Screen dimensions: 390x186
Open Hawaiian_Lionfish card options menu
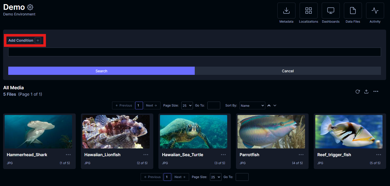[x=146, y=155]
